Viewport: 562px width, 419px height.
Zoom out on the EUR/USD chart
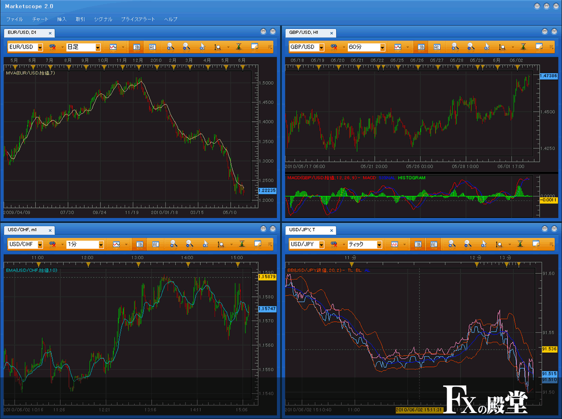click(186, 47)
